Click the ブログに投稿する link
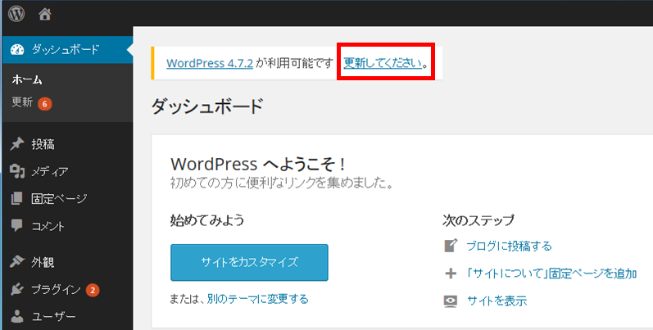The width and height of the screenshot is (653, 330). click(x=509, y=246)
